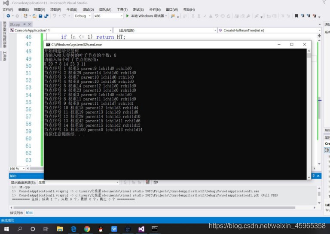Go to the next bookmark icon
Image resolution: width=330 pixels, height=234 pixels.
click(309, 16)
